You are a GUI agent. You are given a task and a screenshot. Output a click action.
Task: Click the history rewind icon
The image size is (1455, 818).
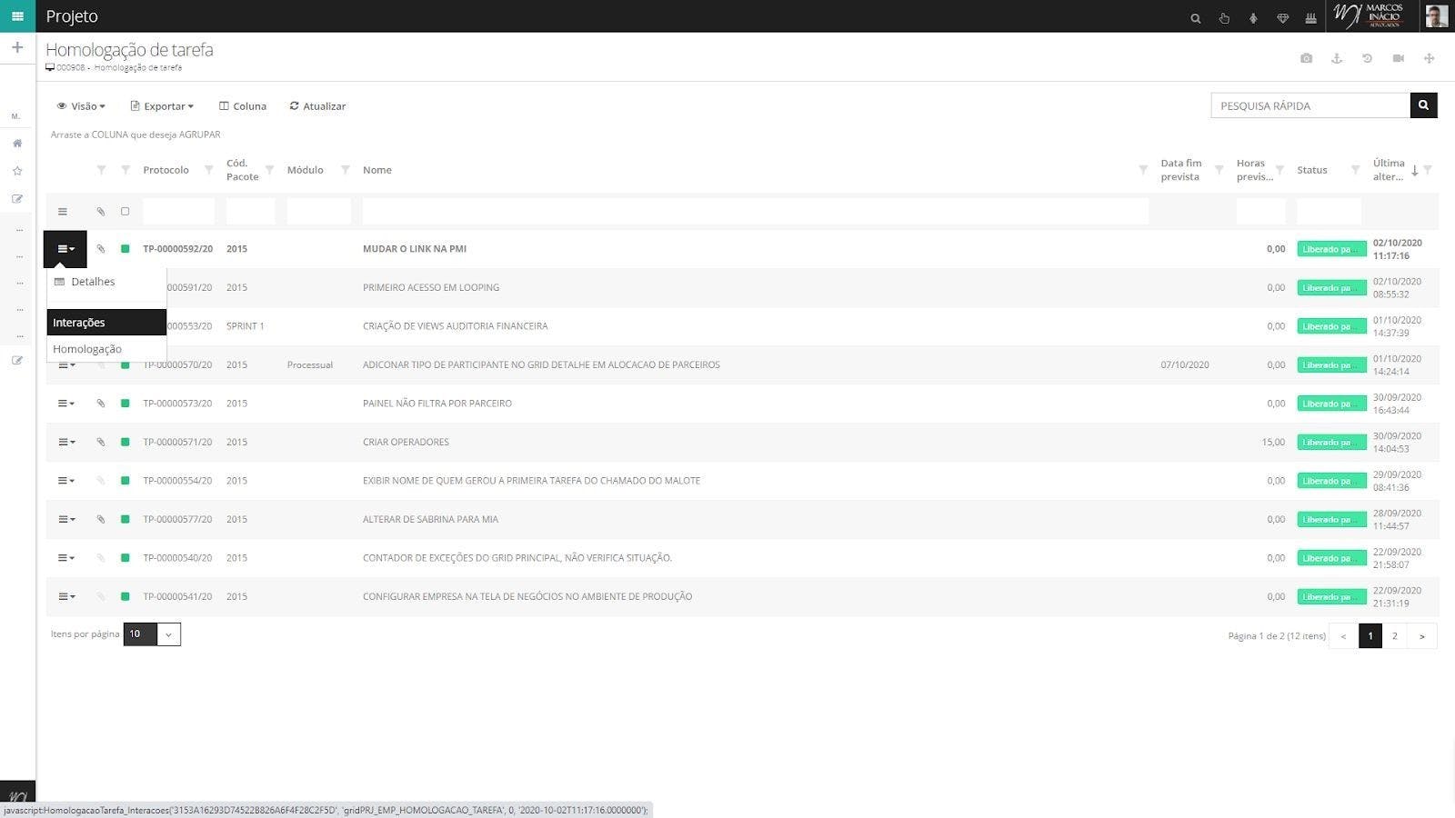pos(1367,58)
